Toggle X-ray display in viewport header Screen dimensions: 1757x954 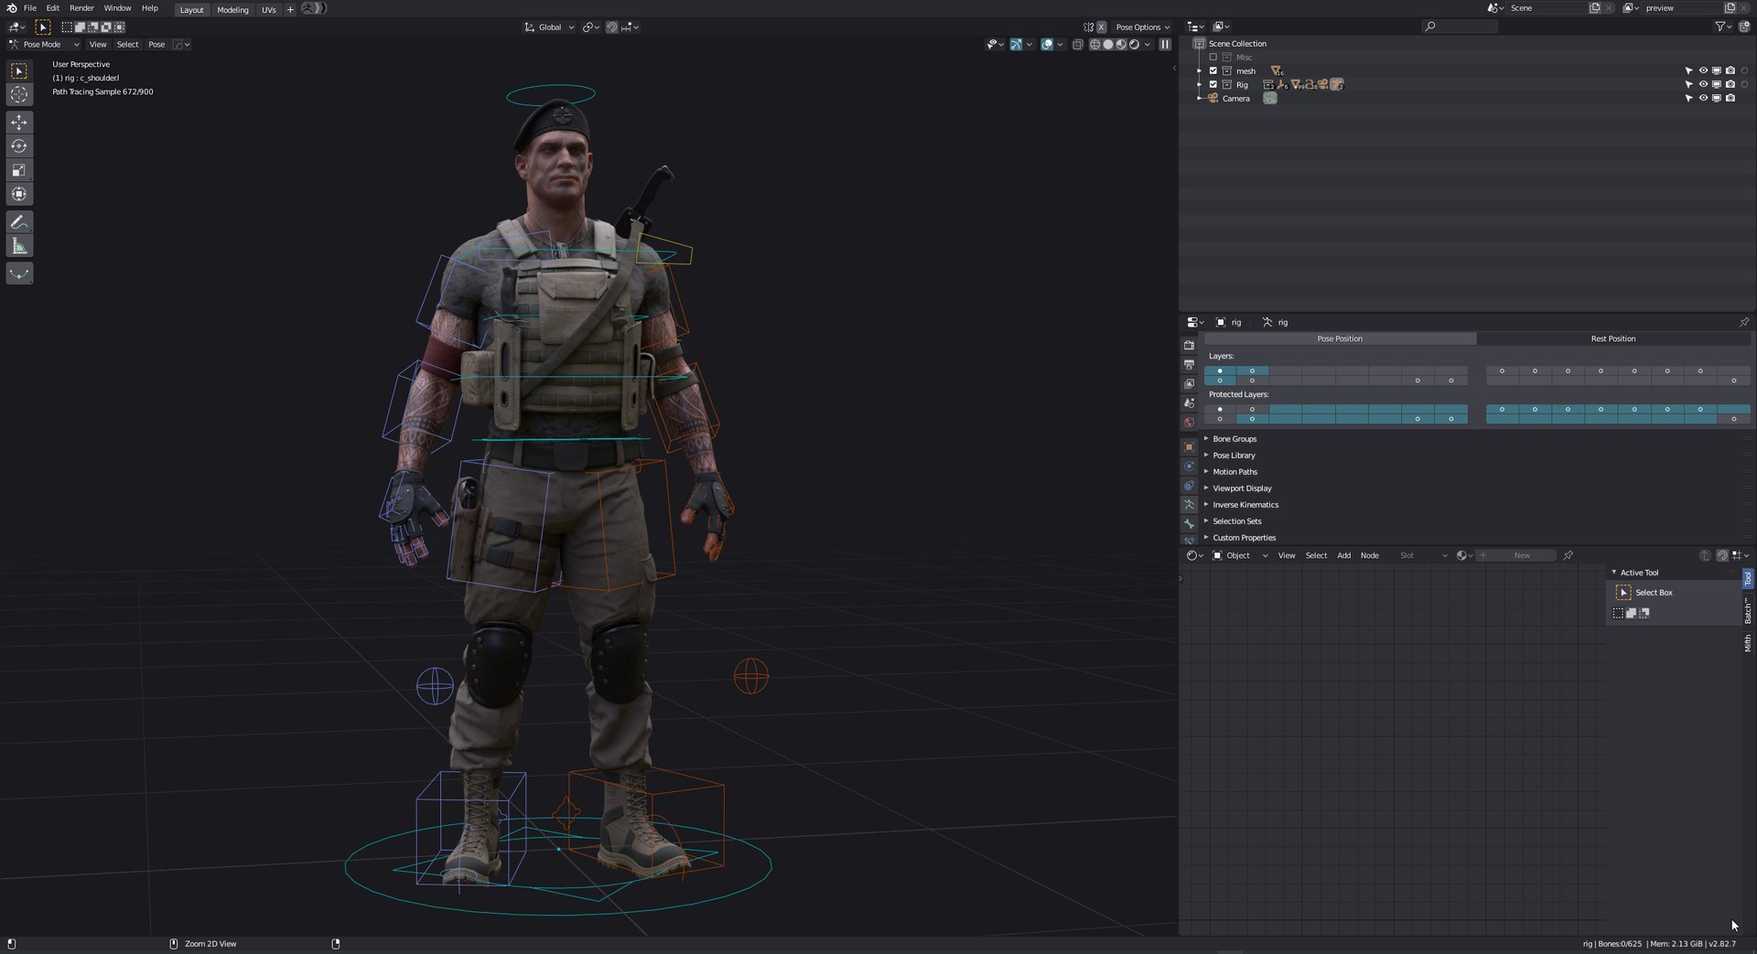(x=1077, y=44)
